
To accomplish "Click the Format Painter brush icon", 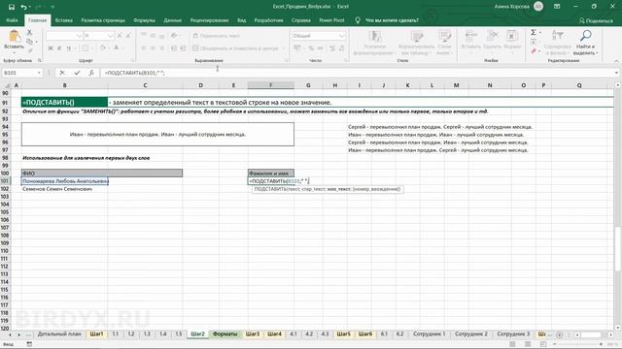I will coord(30,50).
